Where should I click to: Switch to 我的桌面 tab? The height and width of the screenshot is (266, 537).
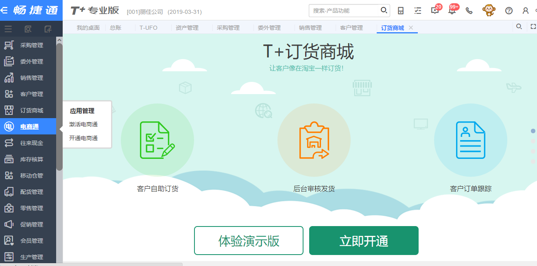[88, 28]
